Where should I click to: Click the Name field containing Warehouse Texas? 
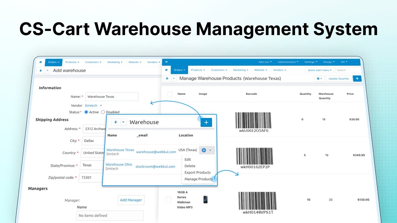[x=112, y=97]
